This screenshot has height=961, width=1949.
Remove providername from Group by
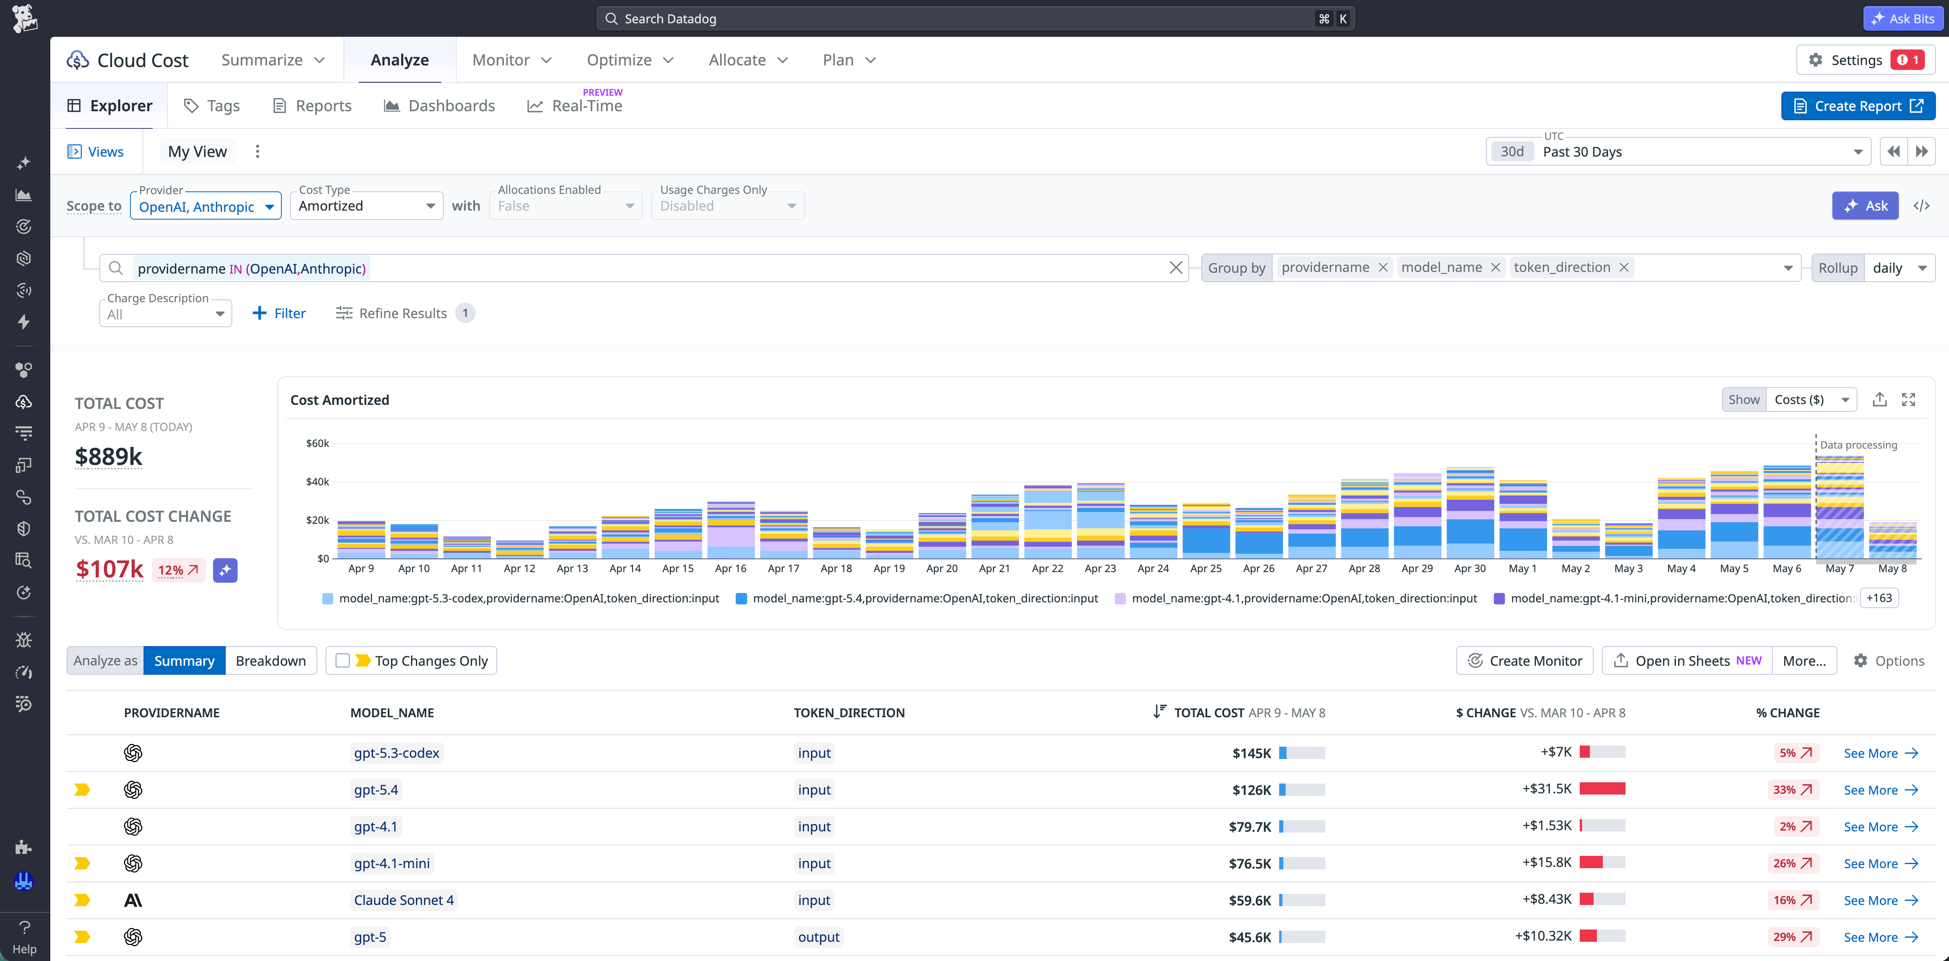tap(1383, 268)
